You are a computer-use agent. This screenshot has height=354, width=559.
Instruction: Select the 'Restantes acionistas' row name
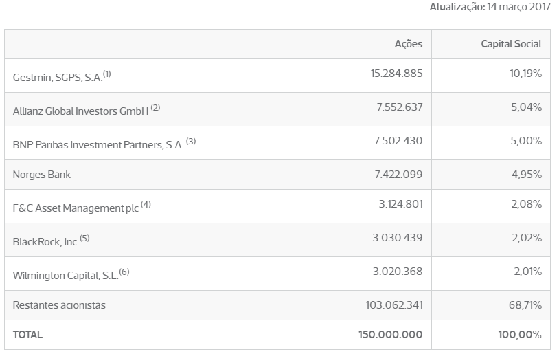click(x=59, y=305)
